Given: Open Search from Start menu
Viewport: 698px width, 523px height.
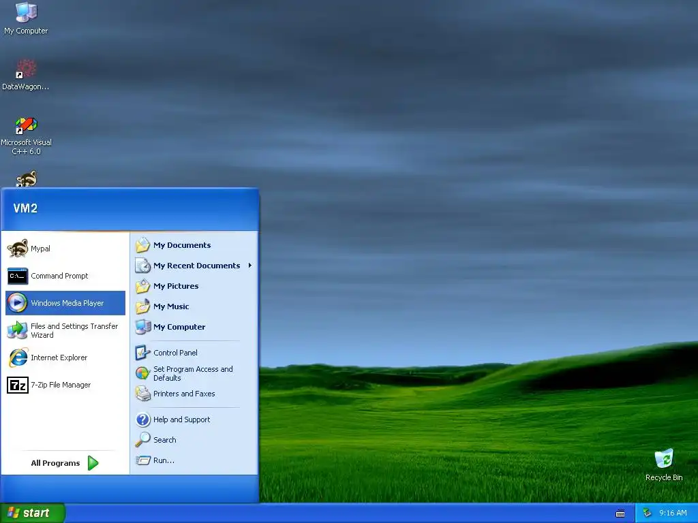Looking at the screenshot, I should (x=194, y=440).
